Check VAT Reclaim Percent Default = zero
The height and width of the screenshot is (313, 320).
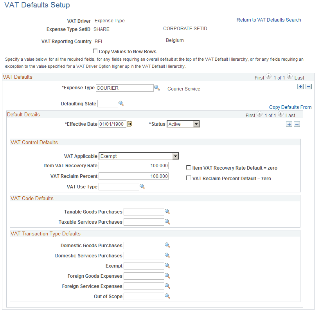click(x=189, y=178)
